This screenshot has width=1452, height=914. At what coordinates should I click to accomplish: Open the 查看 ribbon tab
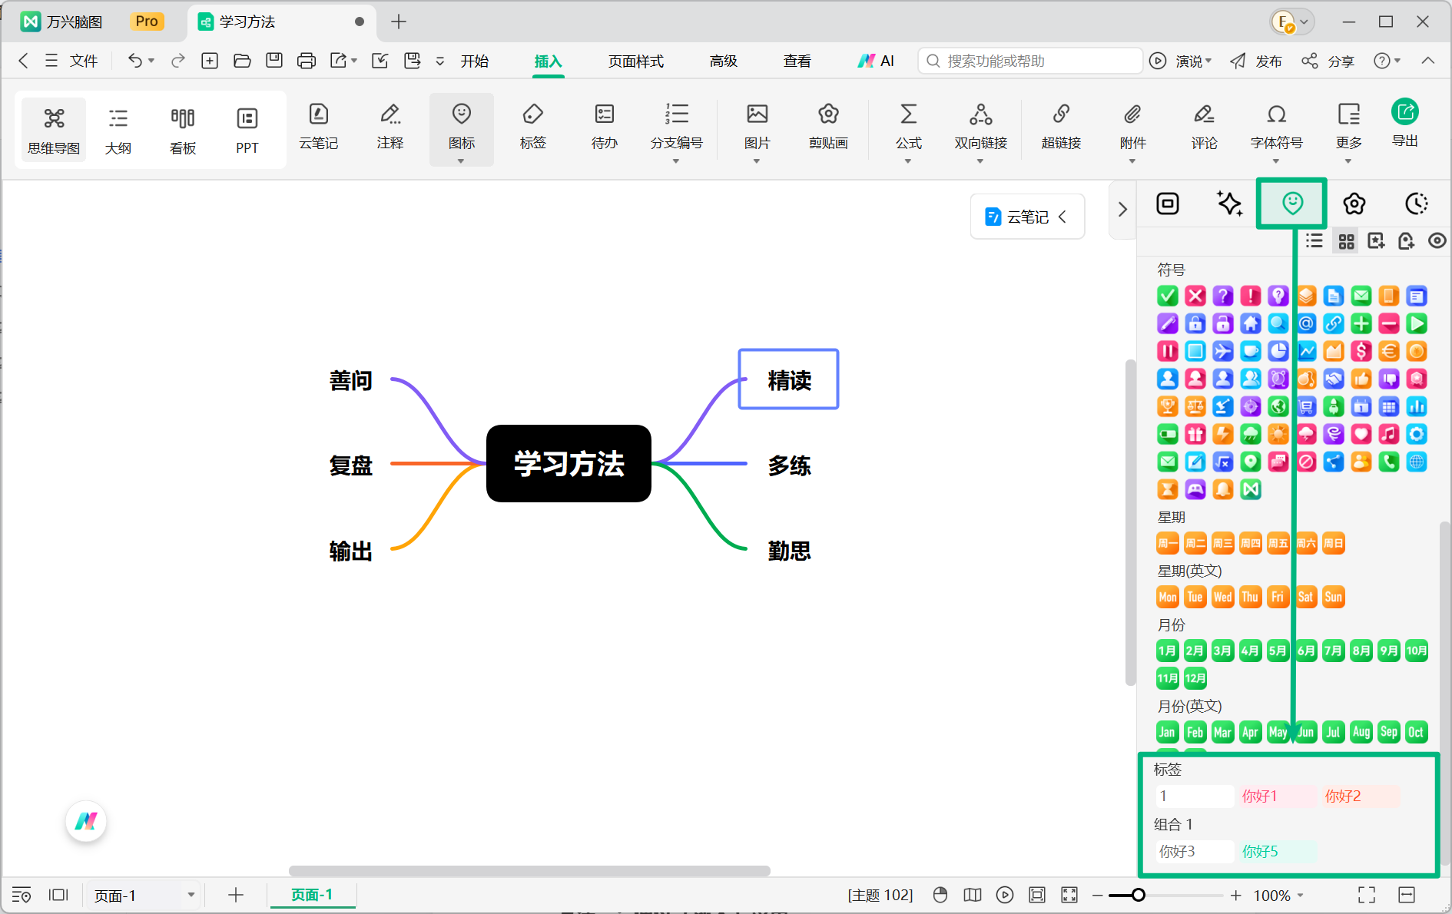[x=797, y=61]
